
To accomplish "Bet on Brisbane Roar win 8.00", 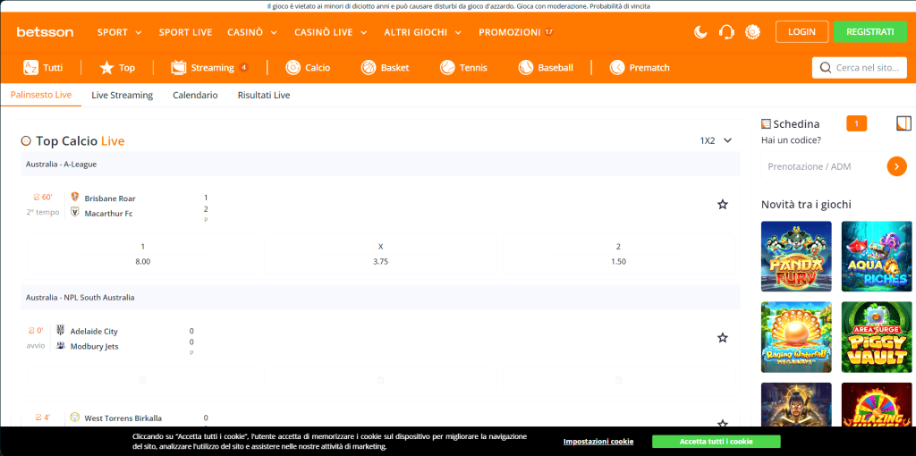I will 142,254.
